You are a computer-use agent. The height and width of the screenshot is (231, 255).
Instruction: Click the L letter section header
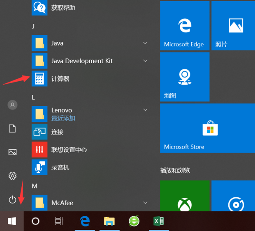[33, 98]
